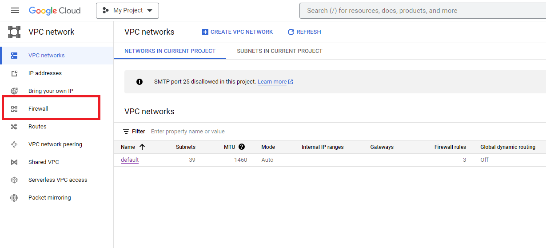Screen dimensions: 546x248
Task: Click the Bring your own IP globe icon
Action: click(x=14, y=91)
